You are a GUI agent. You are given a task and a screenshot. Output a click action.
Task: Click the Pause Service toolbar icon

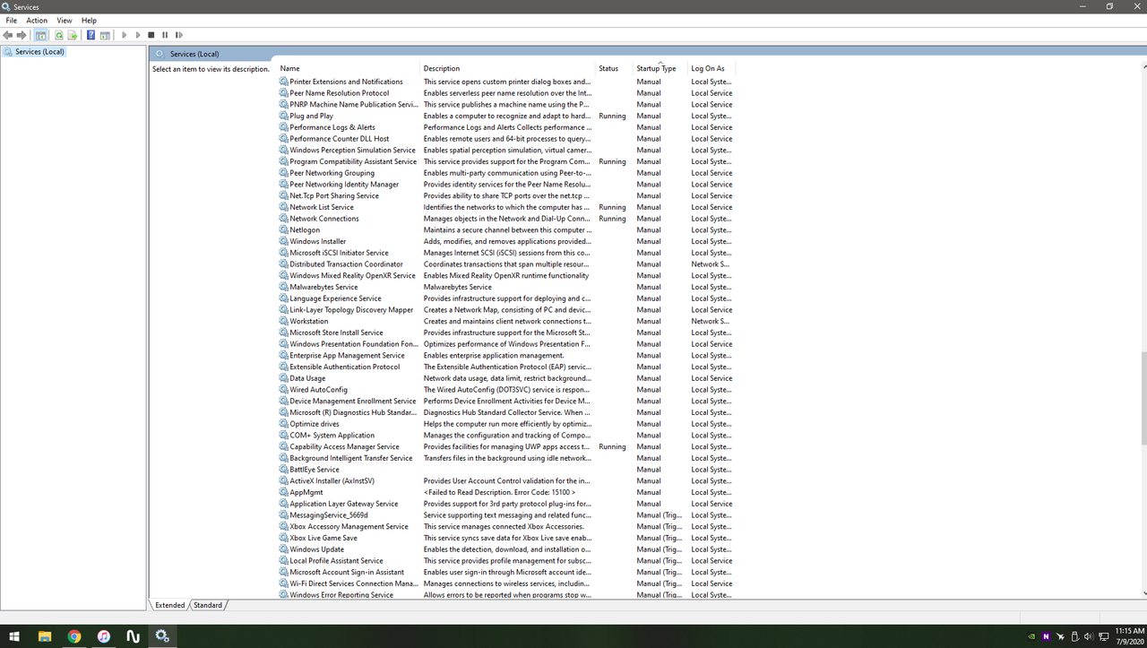click(x=165, y=35)
